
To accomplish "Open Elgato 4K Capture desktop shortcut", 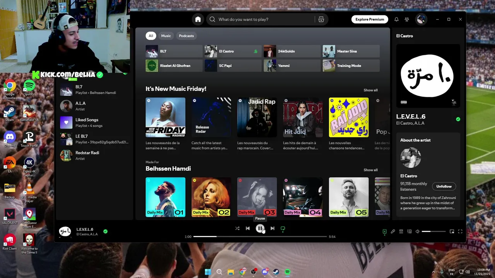I will 29,167.
